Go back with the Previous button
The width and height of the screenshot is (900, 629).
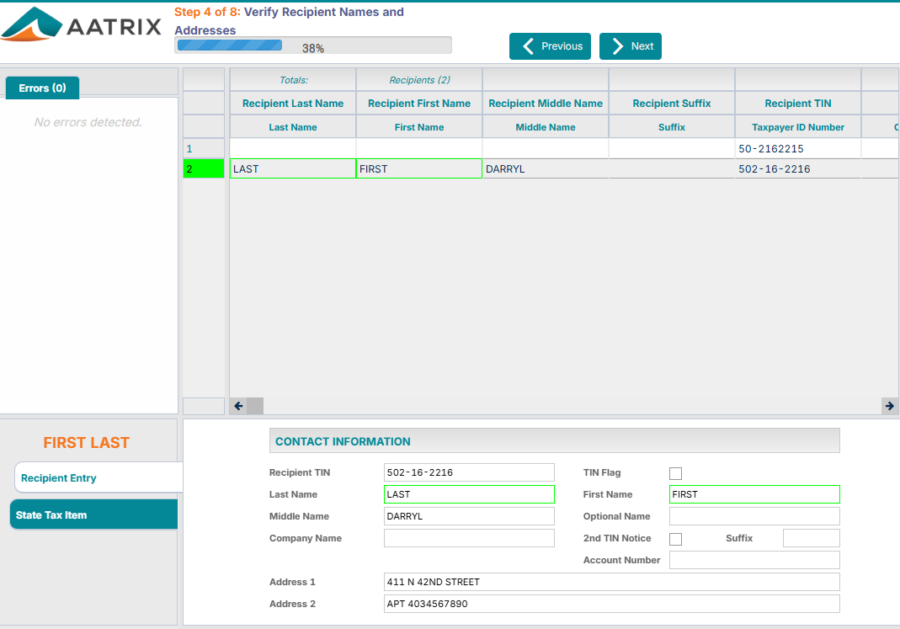550,46
